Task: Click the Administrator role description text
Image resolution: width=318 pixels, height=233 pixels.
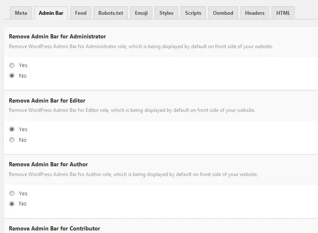Action: tap(141, 46)
